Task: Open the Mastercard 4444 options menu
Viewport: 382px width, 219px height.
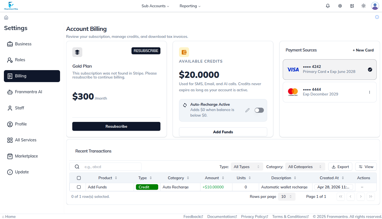Action: (x=369, y=92)
